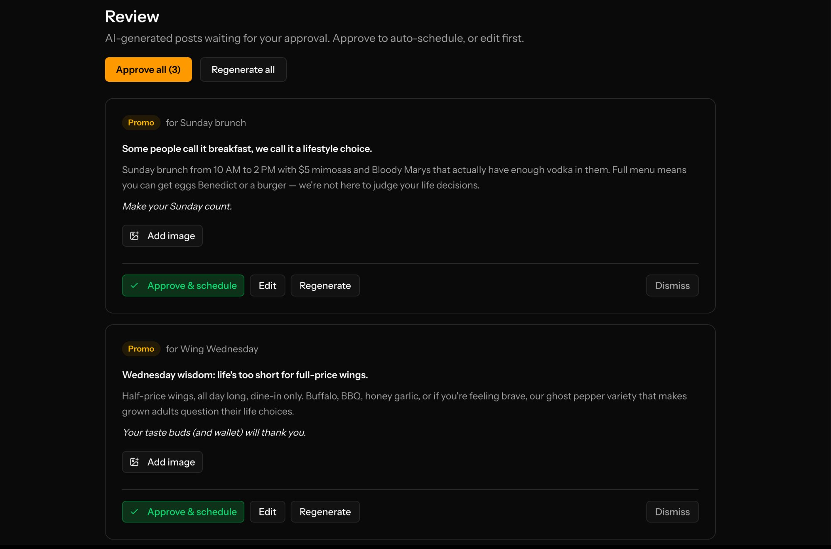The height and width of the screenshot is (549, 831).
Task: Click the image-plus icon in first Add image button
Action: [x=134, y=235]
